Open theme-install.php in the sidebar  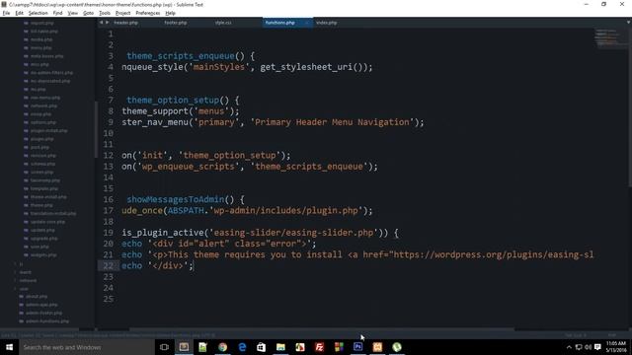click(48, 197)
